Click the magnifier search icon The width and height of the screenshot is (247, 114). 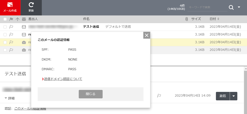[x=231, y=7]
